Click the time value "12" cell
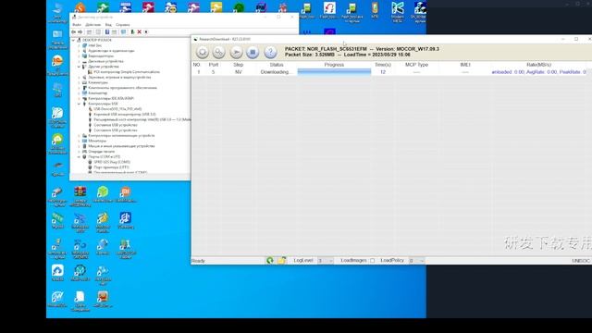This screenshot has height=333, width=592. pyautogui.click(x=383, y=72)
